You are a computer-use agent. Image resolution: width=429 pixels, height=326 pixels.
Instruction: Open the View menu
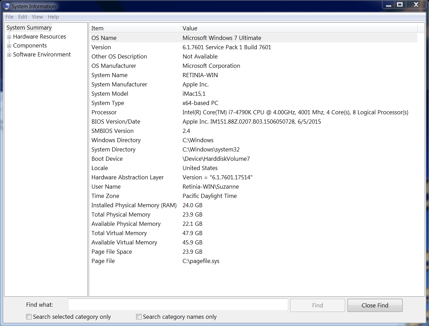point(37,17)
